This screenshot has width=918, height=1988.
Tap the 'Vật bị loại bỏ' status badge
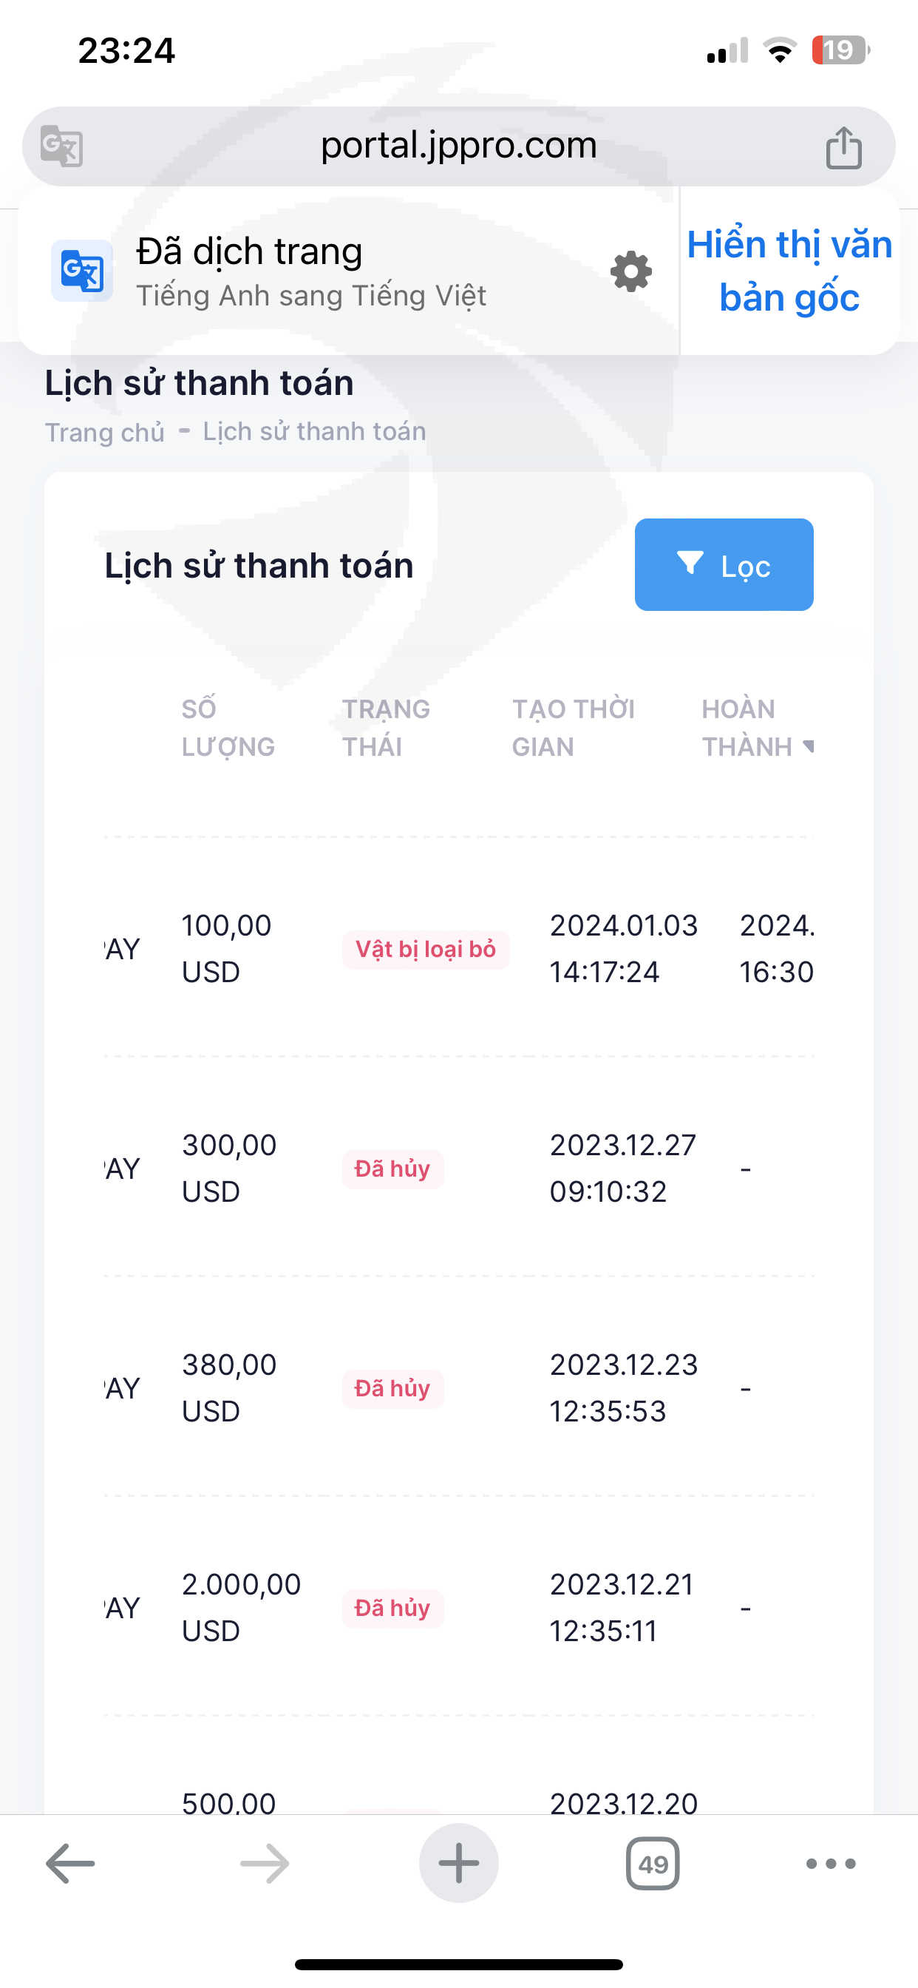(425, 949)
